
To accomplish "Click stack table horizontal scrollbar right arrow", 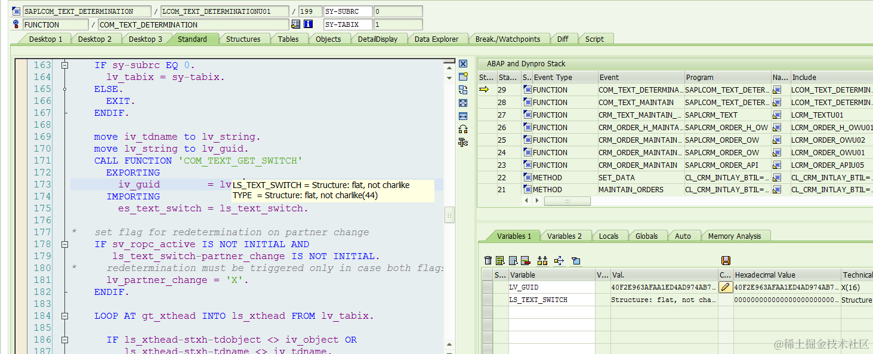I will pyautogui.click(x=537, y=201).
